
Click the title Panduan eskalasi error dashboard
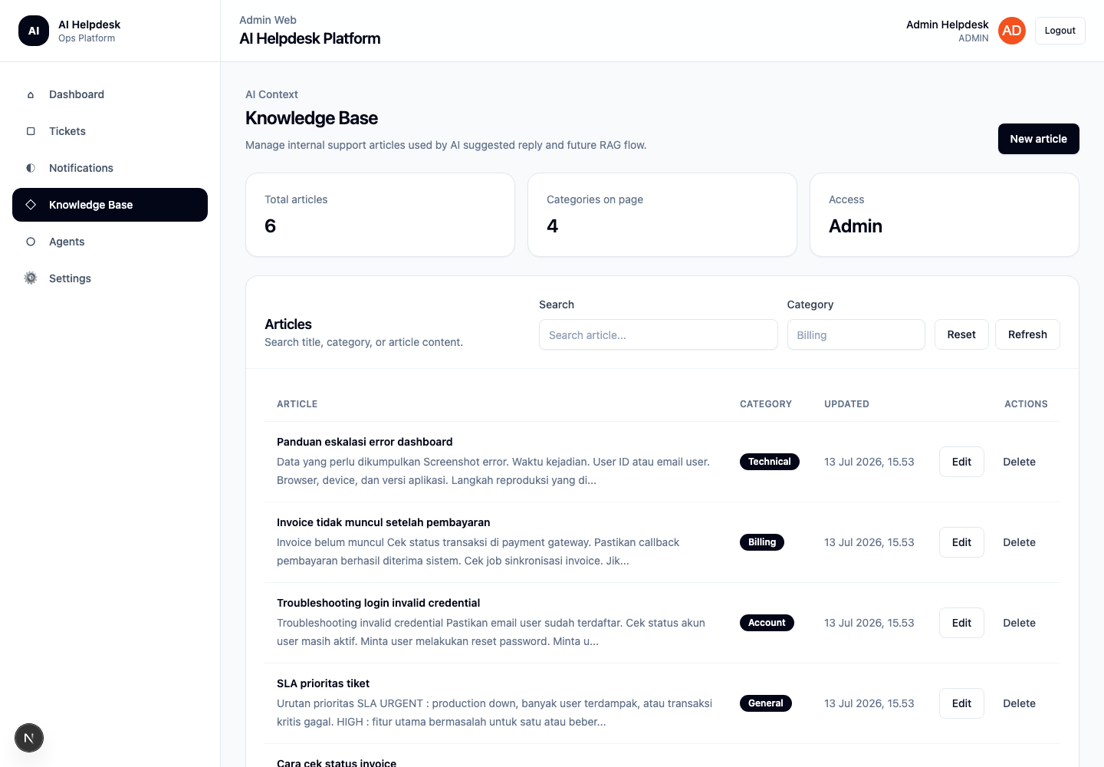364,442
